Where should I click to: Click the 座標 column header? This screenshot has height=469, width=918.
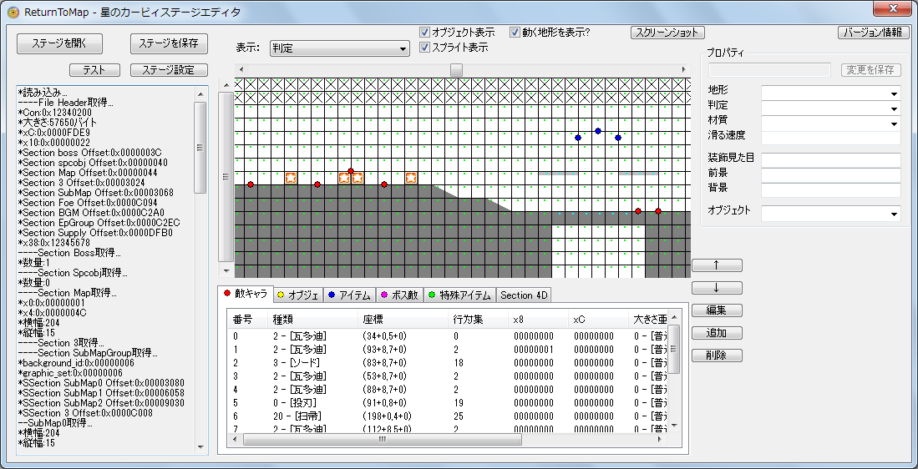(403, 320)
